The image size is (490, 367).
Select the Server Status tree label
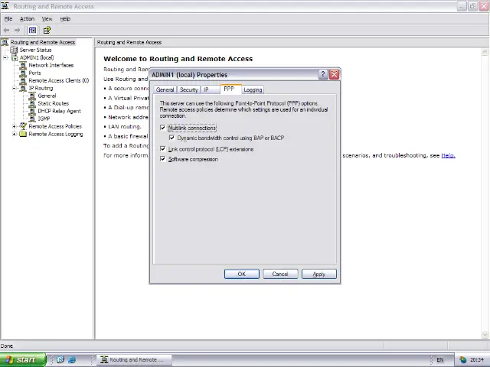click(x=35, y=50)
